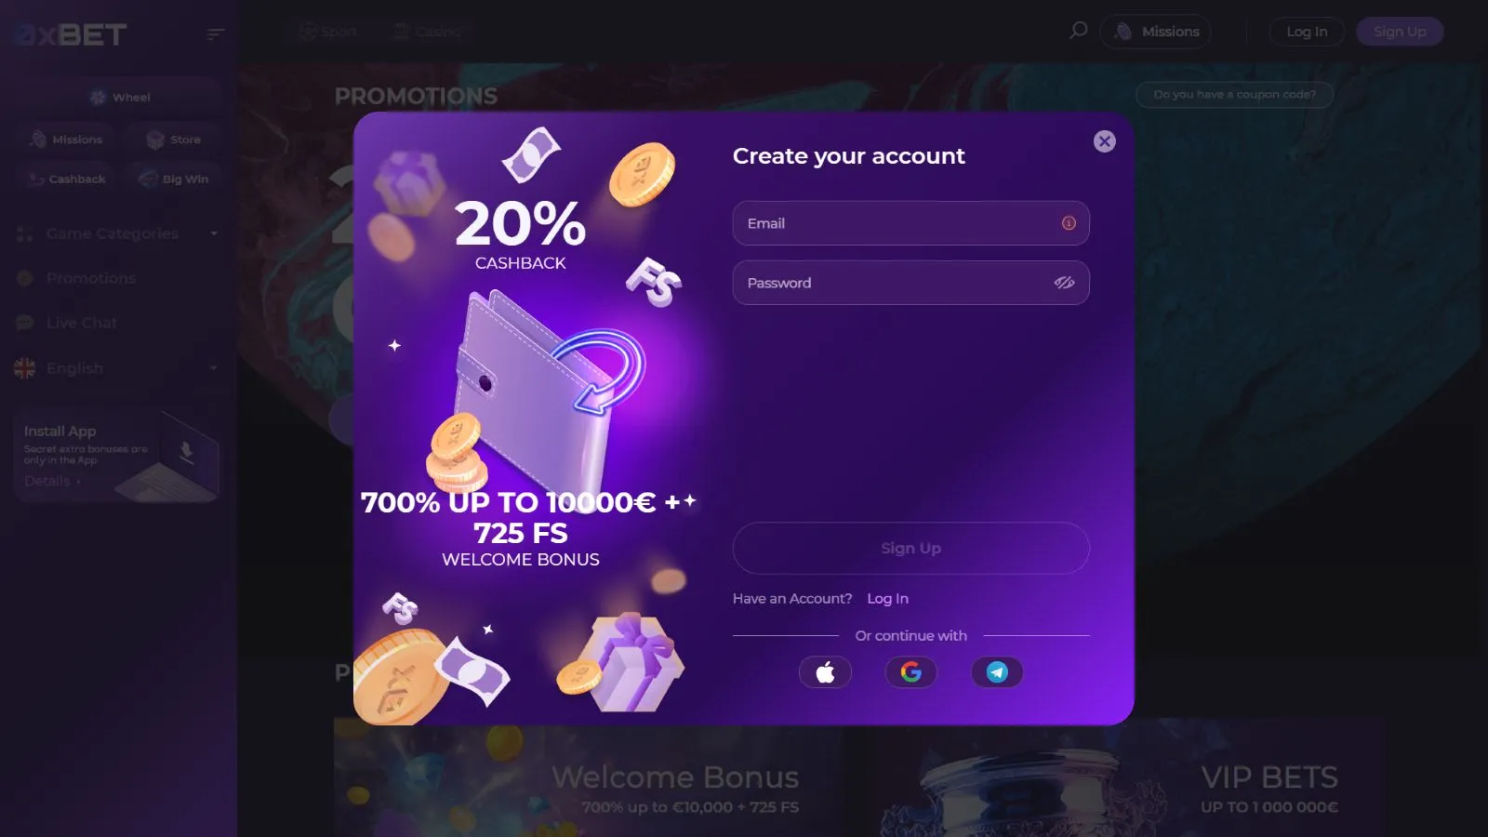Open the Wheel bonus in sidebar
The width and height of the screenshot is (1488, 837).
point(119,97)
